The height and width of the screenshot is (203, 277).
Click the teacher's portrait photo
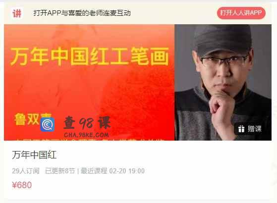223,82
